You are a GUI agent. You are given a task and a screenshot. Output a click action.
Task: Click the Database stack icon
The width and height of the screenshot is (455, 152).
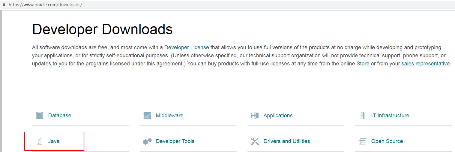point(39,116)
